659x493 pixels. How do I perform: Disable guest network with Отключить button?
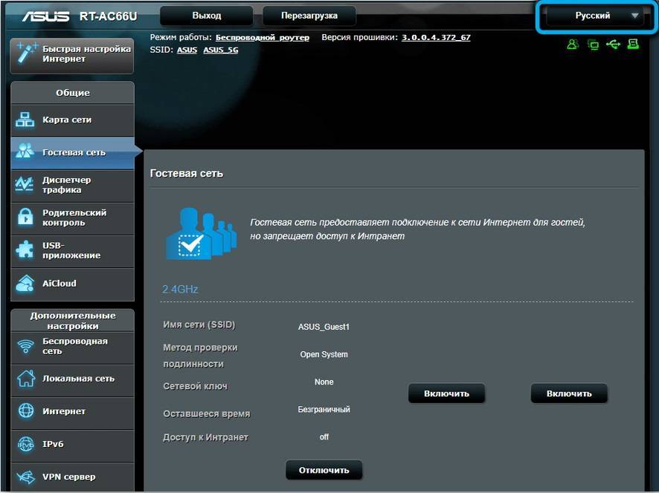(324, 470)
